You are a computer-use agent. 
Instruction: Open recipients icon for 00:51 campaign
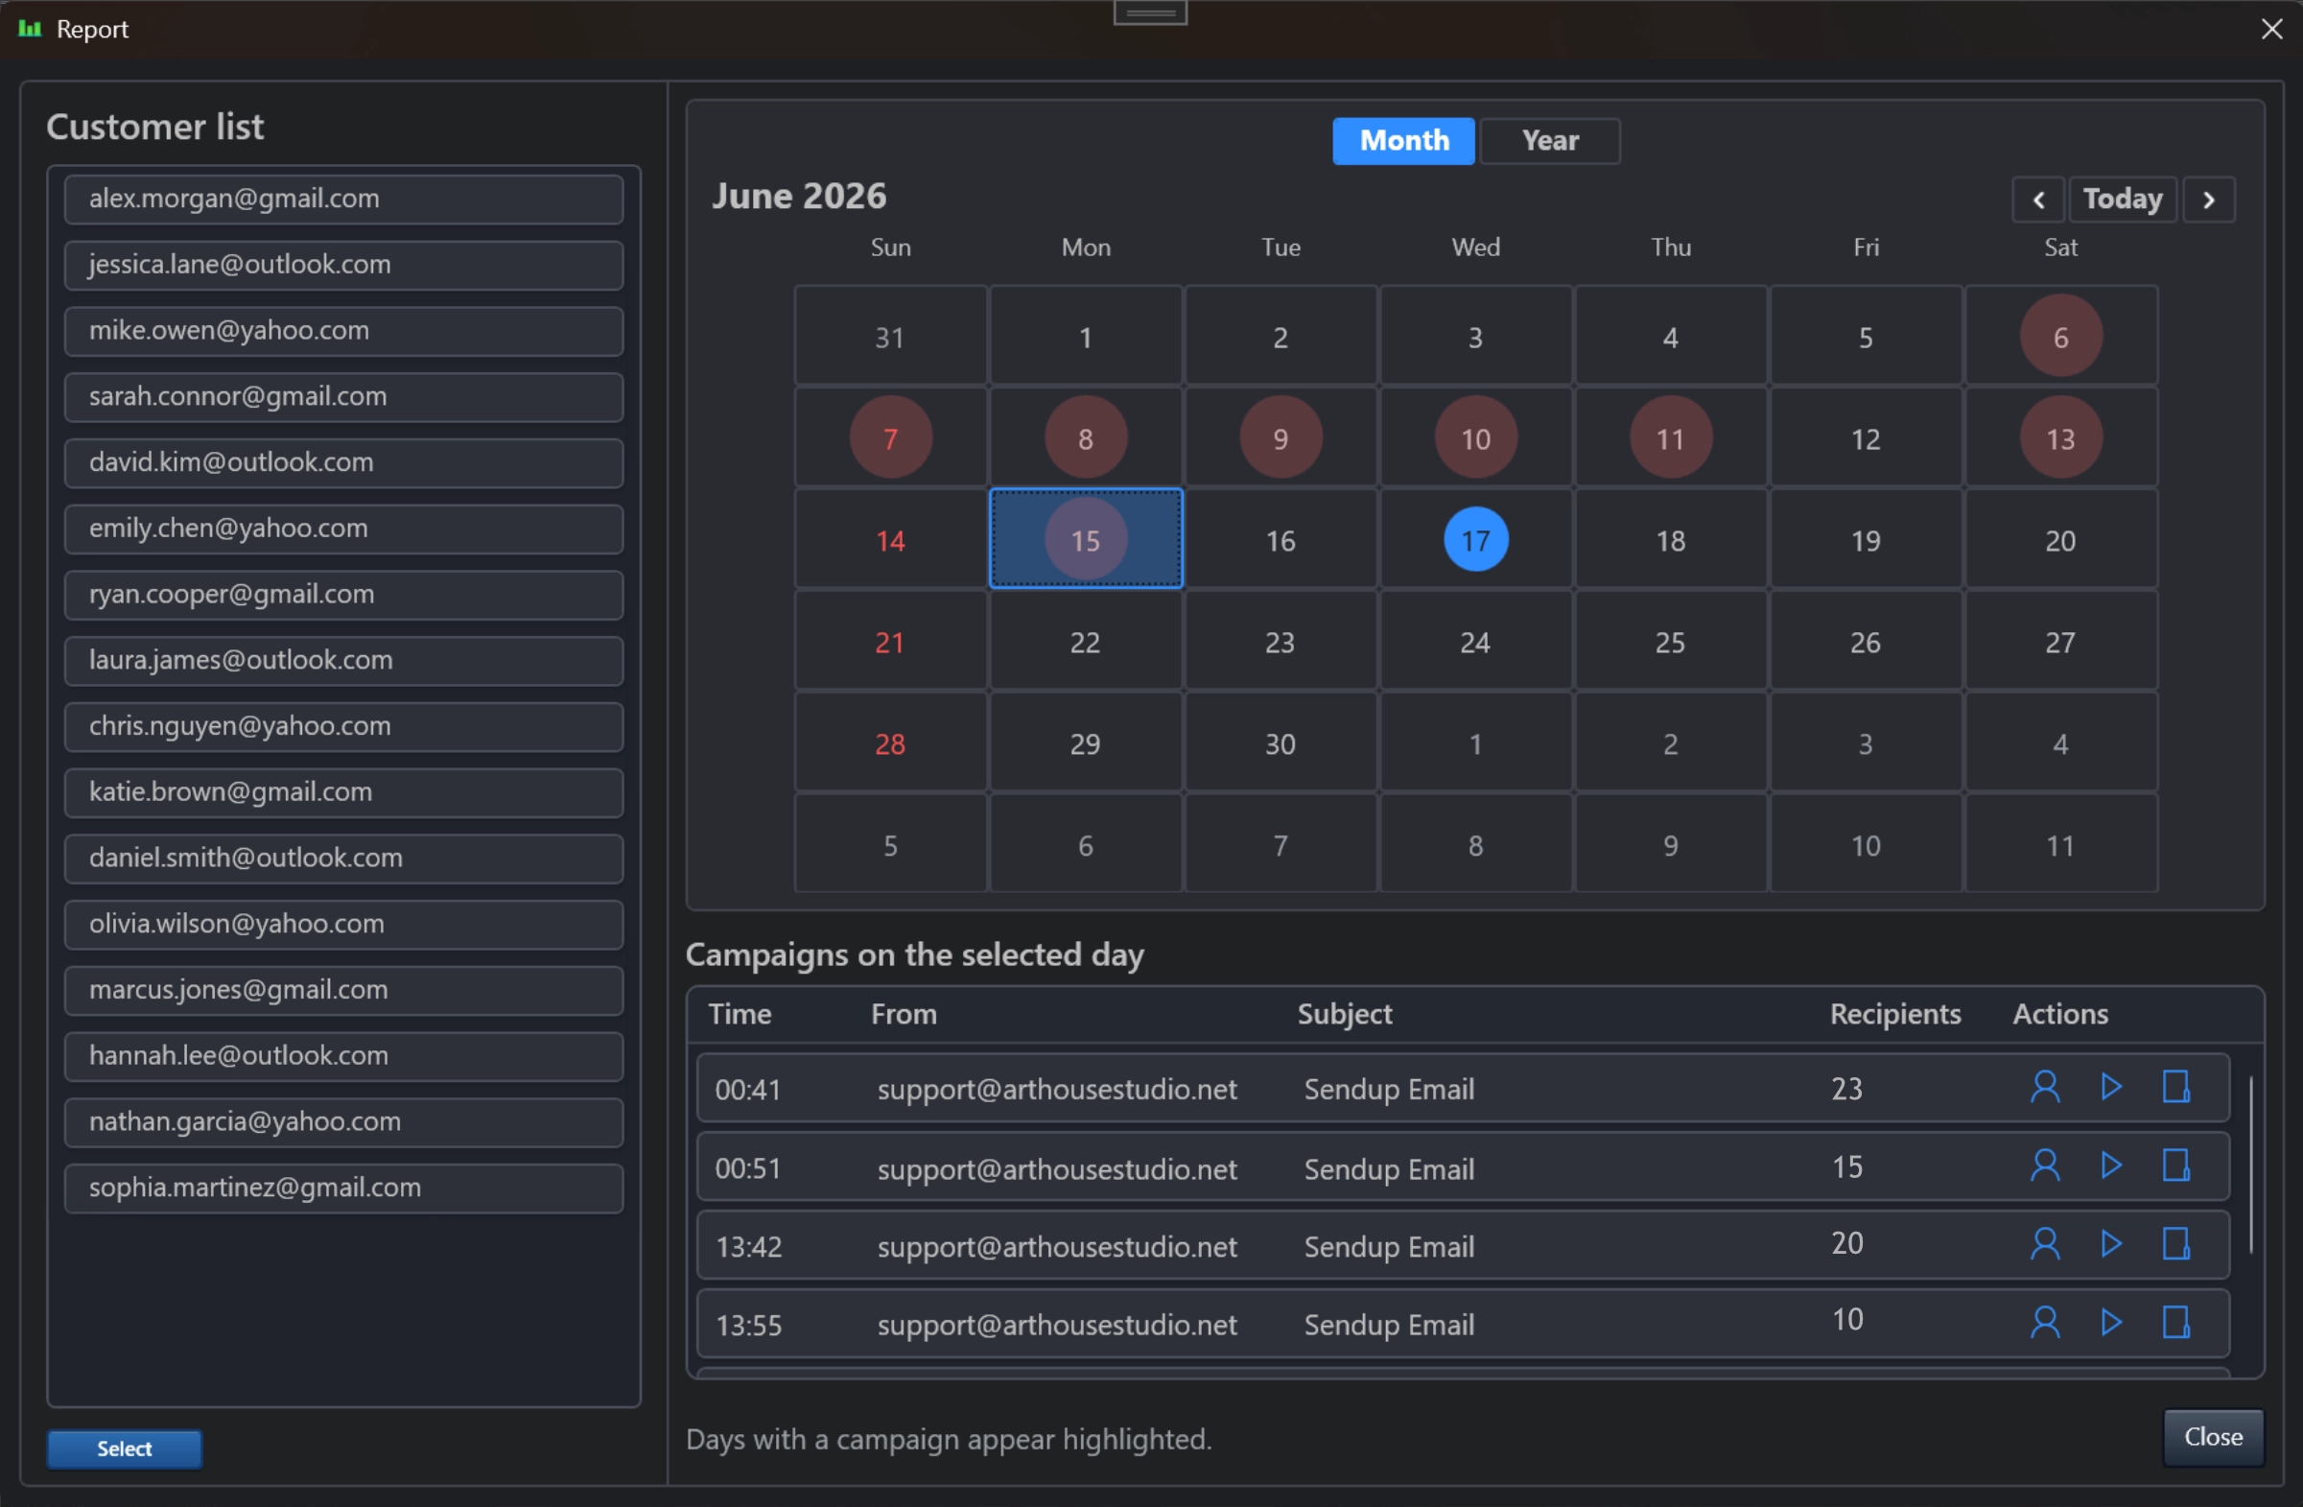pos(2044,1166)
